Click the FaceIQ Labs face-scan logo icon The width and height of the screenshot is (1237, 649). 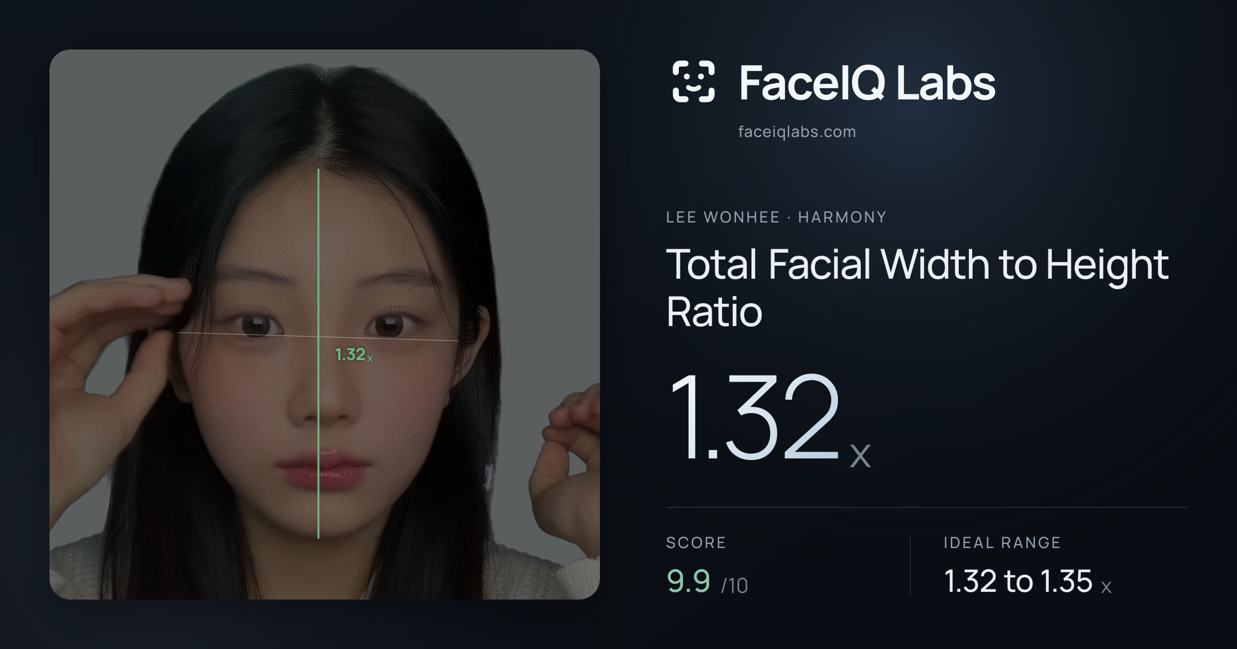pyautogui.click(x=693, y=81)
